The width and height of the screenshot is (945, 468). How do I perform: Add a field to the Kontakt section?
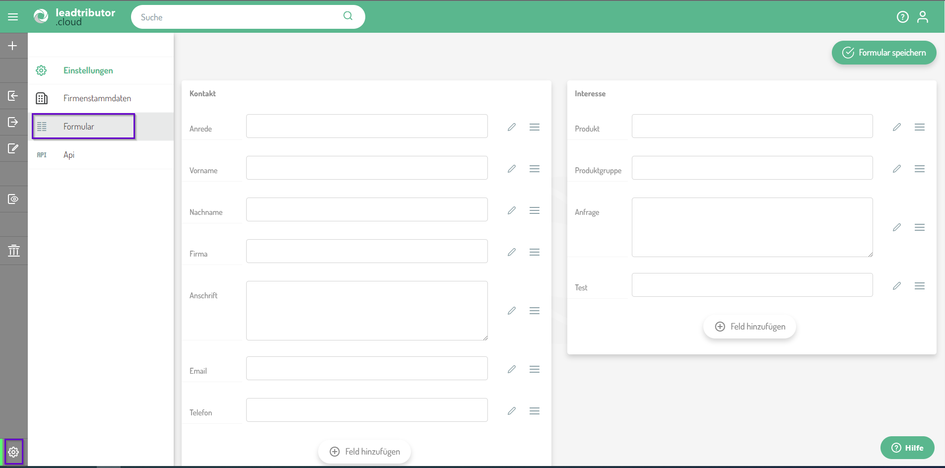[365, 452]
